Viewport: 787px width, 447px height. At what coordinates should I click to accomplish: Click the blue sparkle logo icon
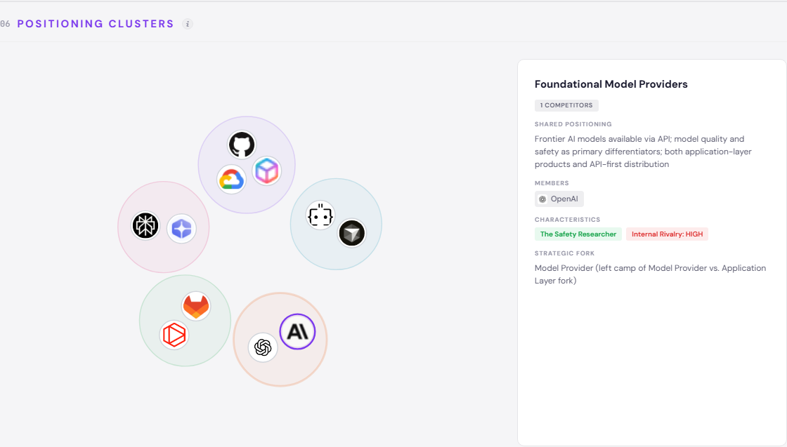182,229
